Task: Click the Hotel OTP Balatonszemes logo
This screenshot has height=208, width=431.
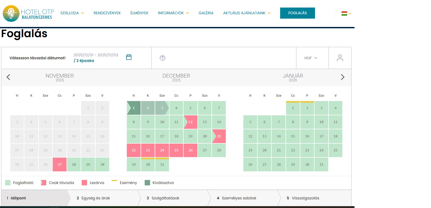Action: pyautogui.click(x=28, y=13)
